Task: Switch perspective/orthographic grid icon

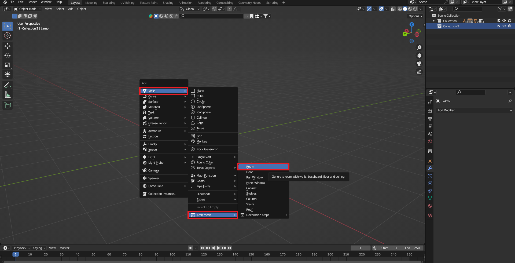Action: [419, 72]
